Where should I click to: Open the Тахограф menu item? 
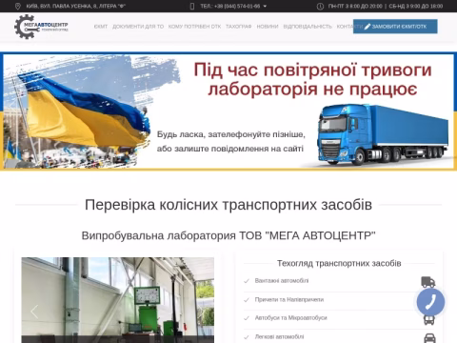(239, 27)
